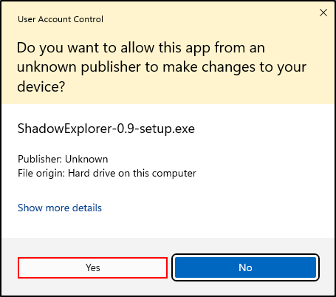336x297 pixels.
Task: Approve the elevation request with Yes
Action: [92, 267]
